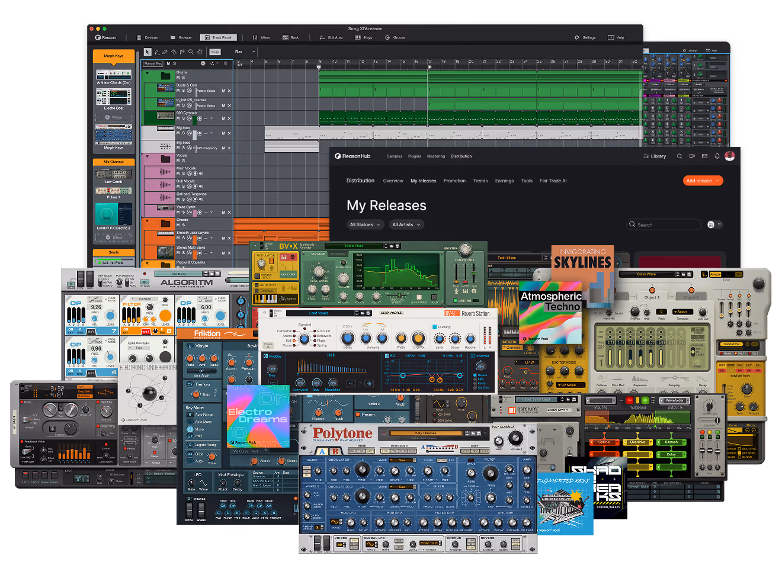Open the Plugins link in Reason Hub
782x578 pixels.
415,156
